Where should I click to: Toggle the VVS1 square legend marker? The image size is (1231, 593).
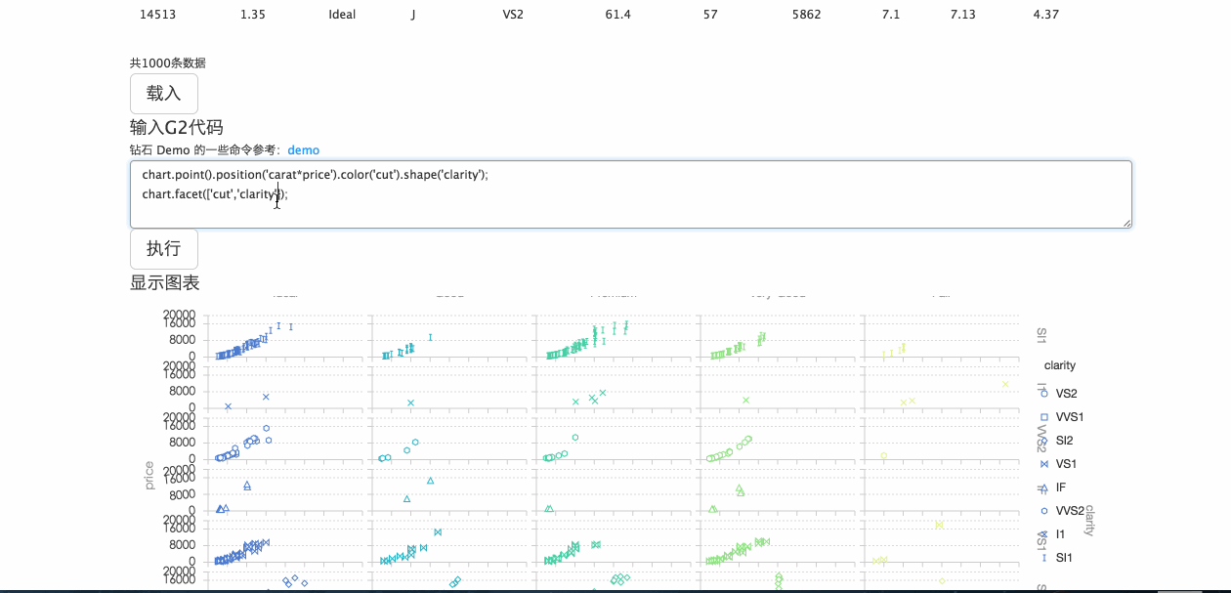tap(1044, 416)
